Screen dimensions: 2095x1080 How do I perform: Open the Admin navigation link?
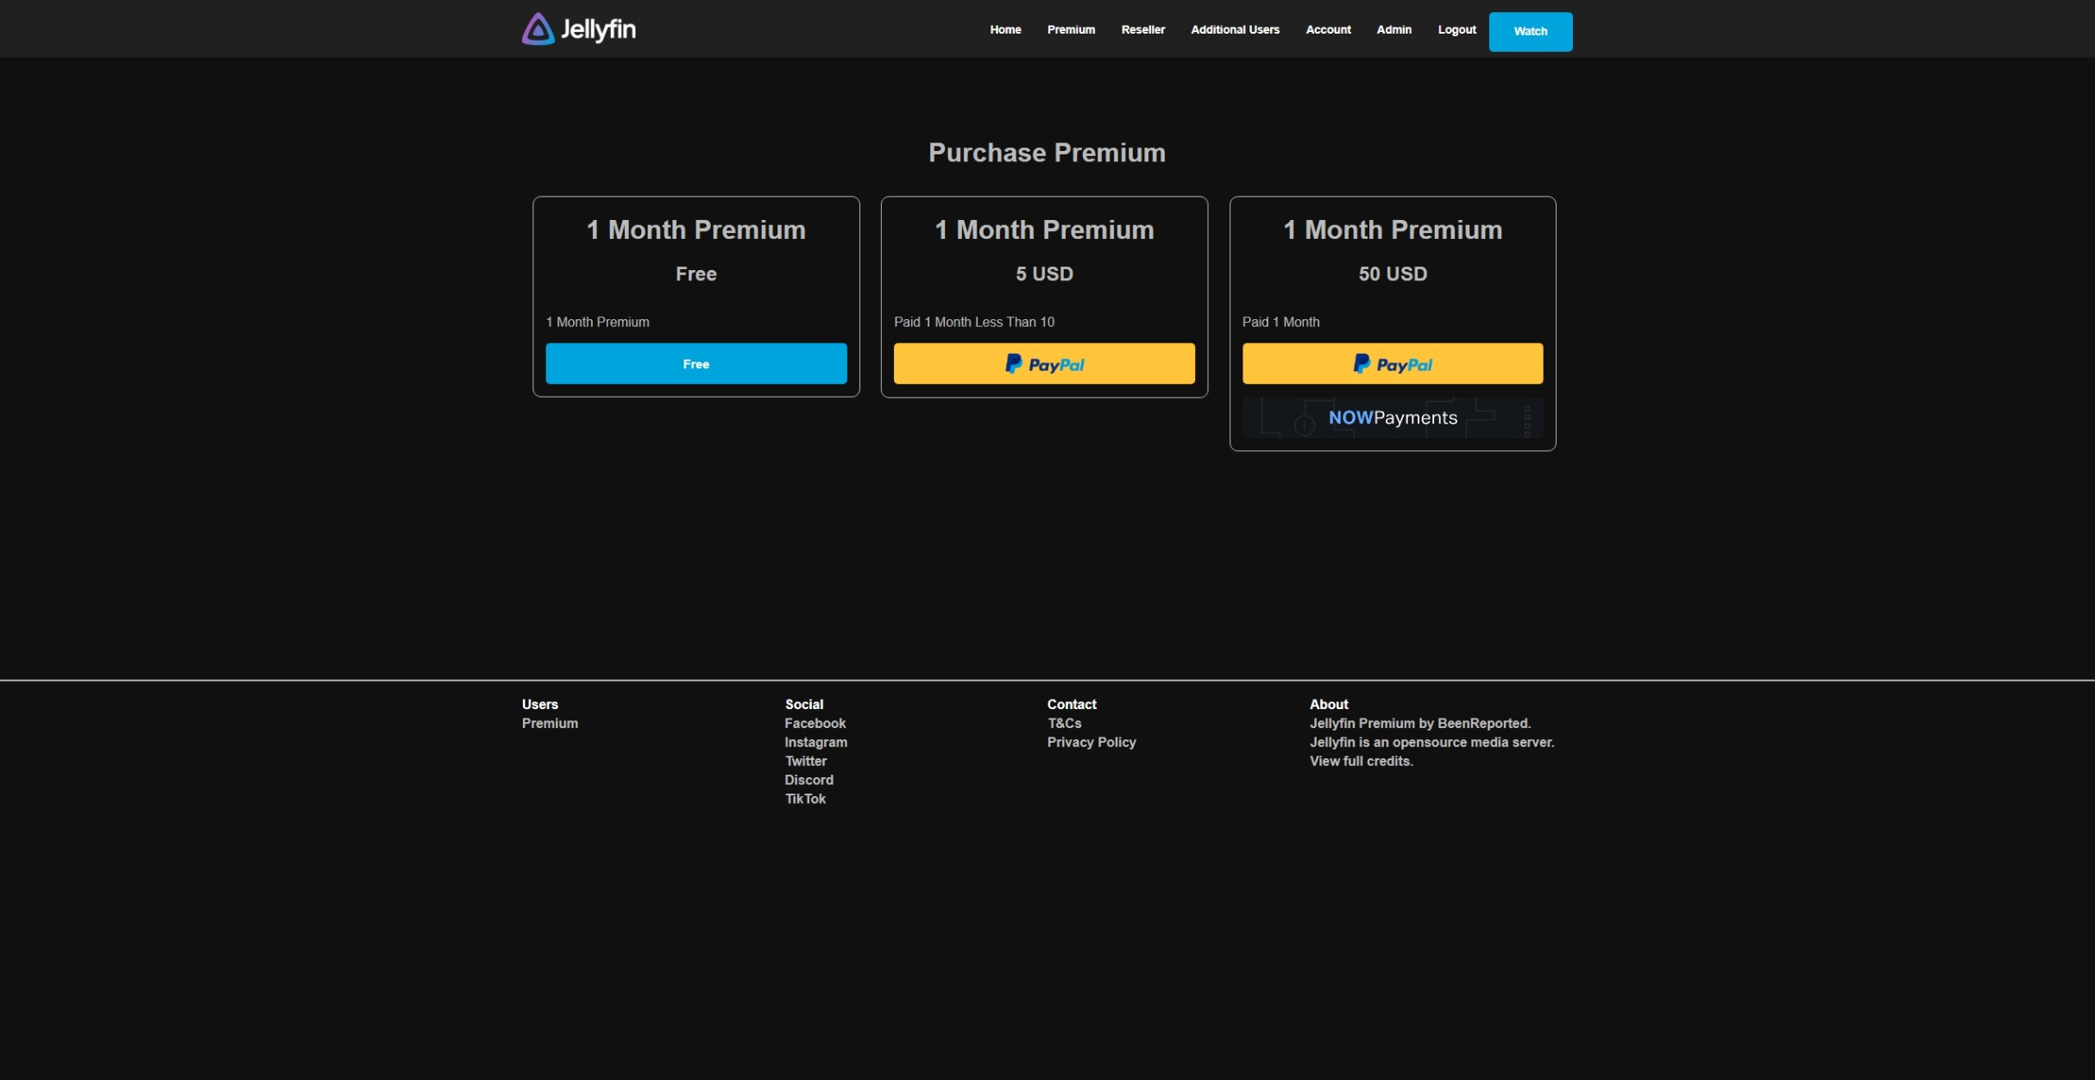pos(1394,30)
